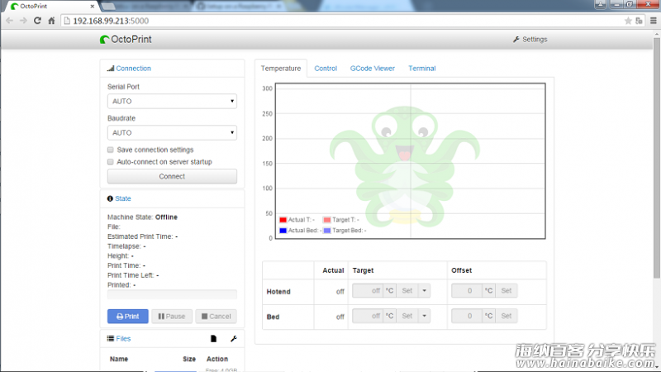This screenshot has width=661, height=372.
Task: Click the page vertical scrollbar
Action: (x=656, y=158)
